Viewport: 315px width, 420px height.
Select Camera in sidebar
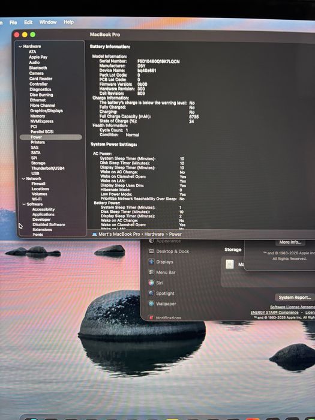coord(37,73)
